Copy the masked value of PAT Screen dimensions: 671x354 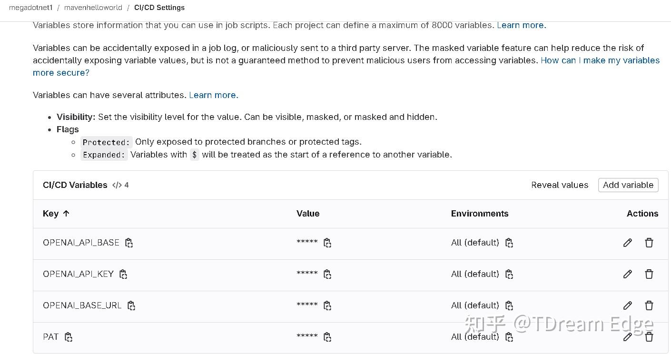point(327,337)
